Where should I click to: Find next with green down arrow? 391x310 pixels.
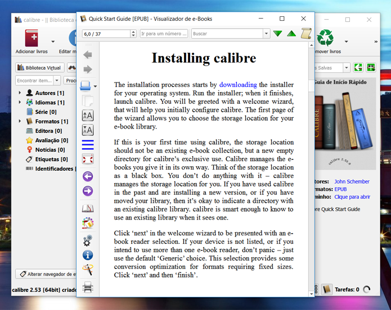tap(277, 34)
